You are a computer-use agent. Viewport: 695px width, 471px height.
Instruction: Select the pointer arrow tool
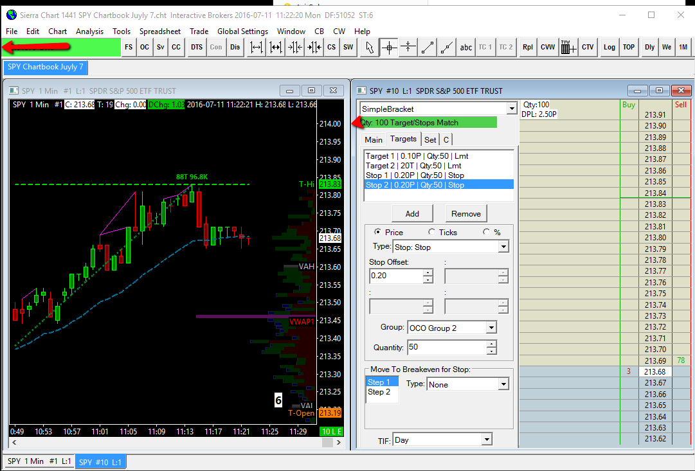click(x=369, y=47)
